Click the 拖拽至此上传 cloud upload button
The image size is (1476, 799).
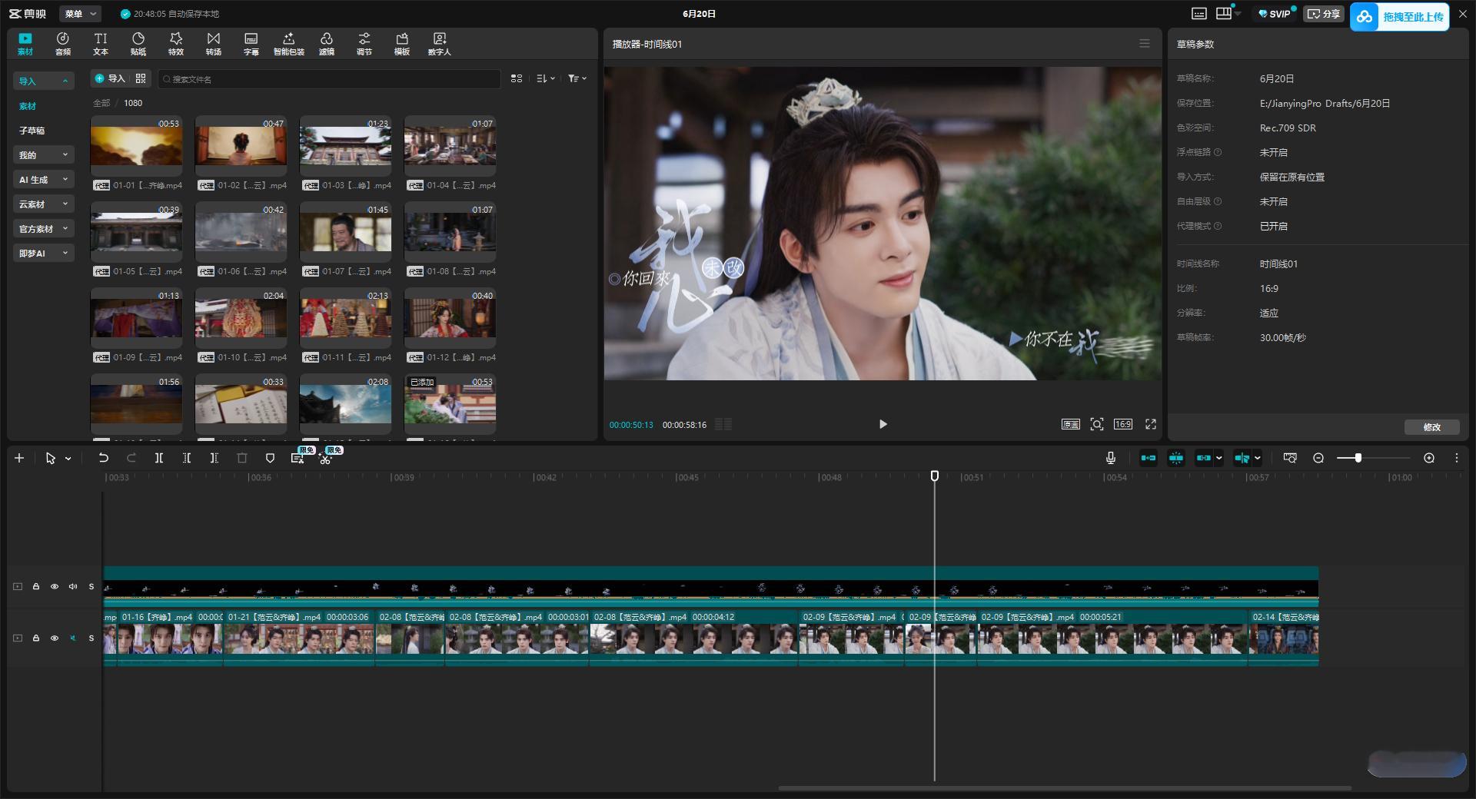[1400, 16]
